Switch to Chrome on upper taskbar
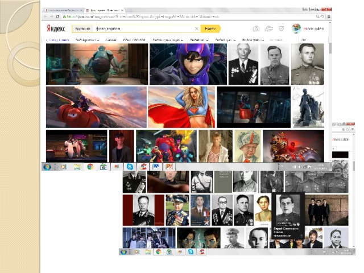 click(90, 167)
